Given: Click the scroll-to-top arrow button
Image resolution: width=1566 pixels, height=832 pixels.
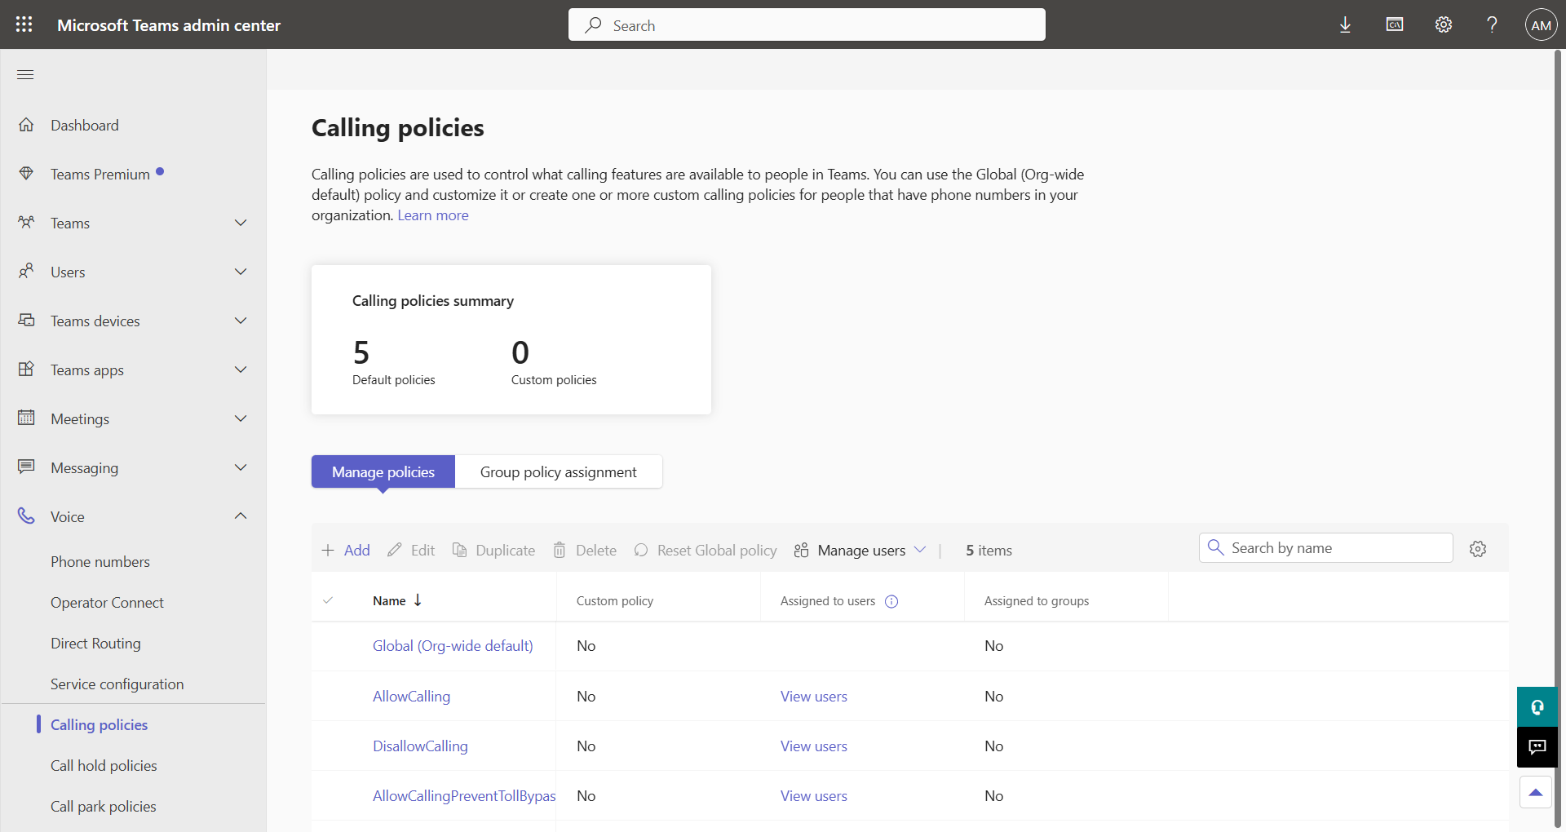Looking at the screenshot, I should [x=1536, y=792].
